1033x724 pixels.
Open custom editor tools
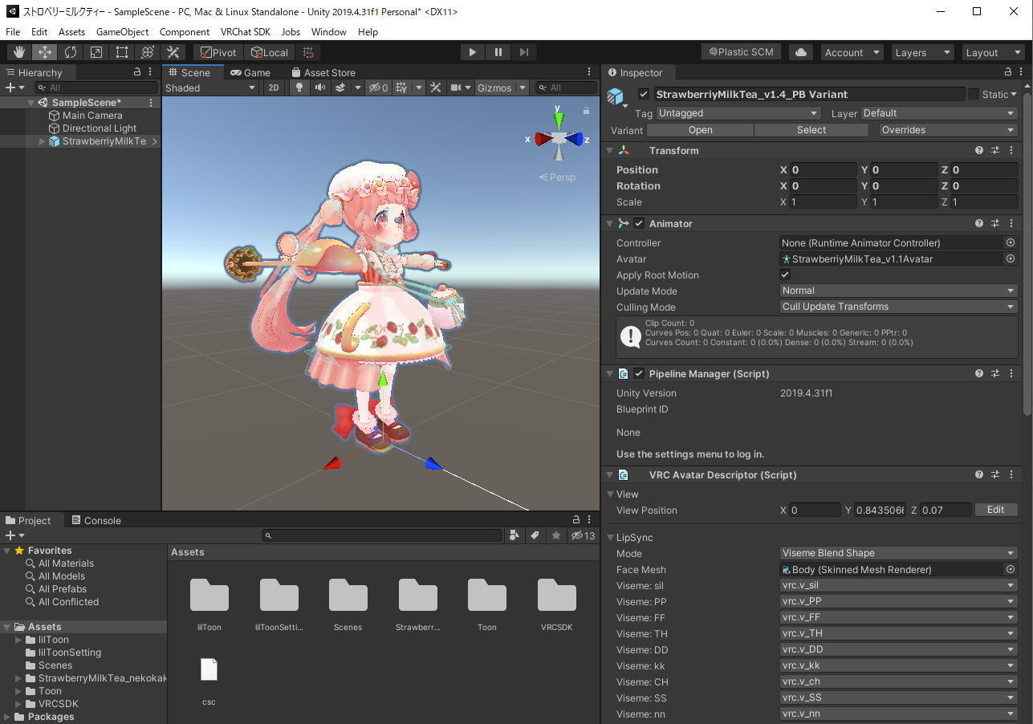[173, 52]
